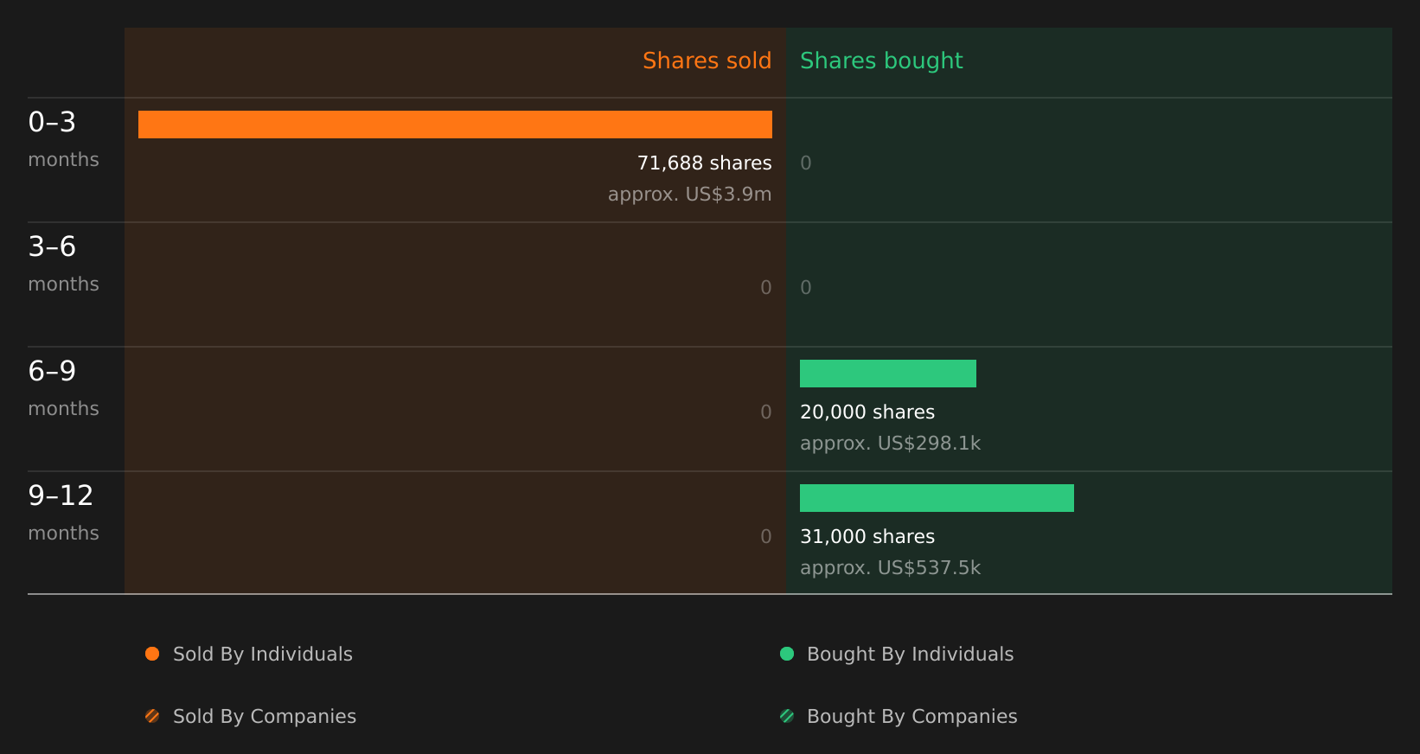Click the shares sold "0" in the 6–9 months row

point(766,412)
